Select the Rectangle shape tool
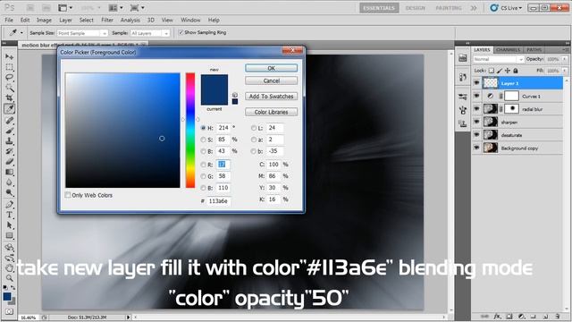The image size is (572, 322). point(10,235)
